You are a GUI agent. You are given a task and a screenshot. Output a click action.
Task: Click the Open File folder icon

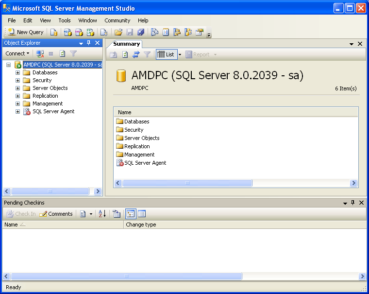pyautogui.click(x=118, y=32)
